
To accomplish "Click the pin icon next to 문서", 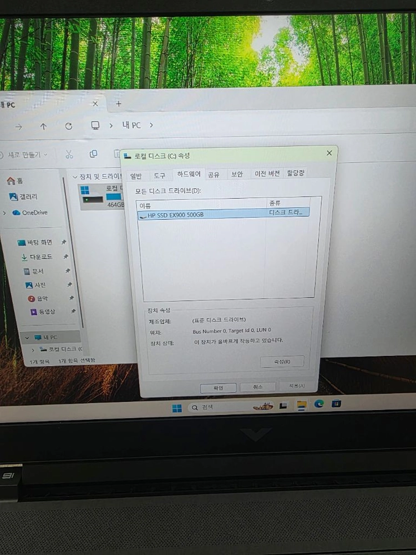I will [x=68, y=271].
